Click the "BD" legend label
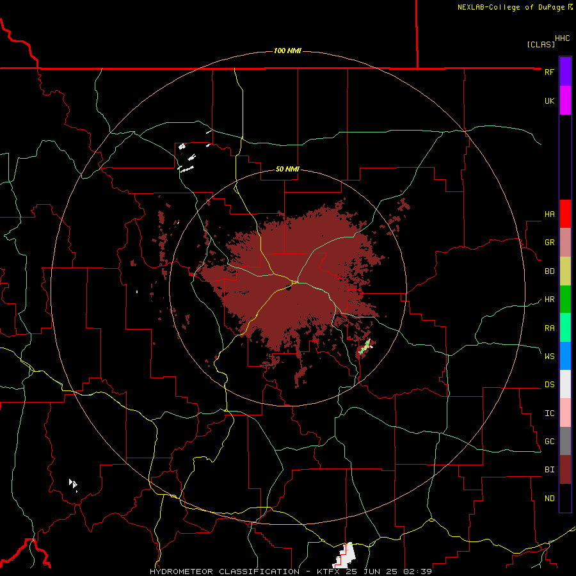 [x=550, y=271]
